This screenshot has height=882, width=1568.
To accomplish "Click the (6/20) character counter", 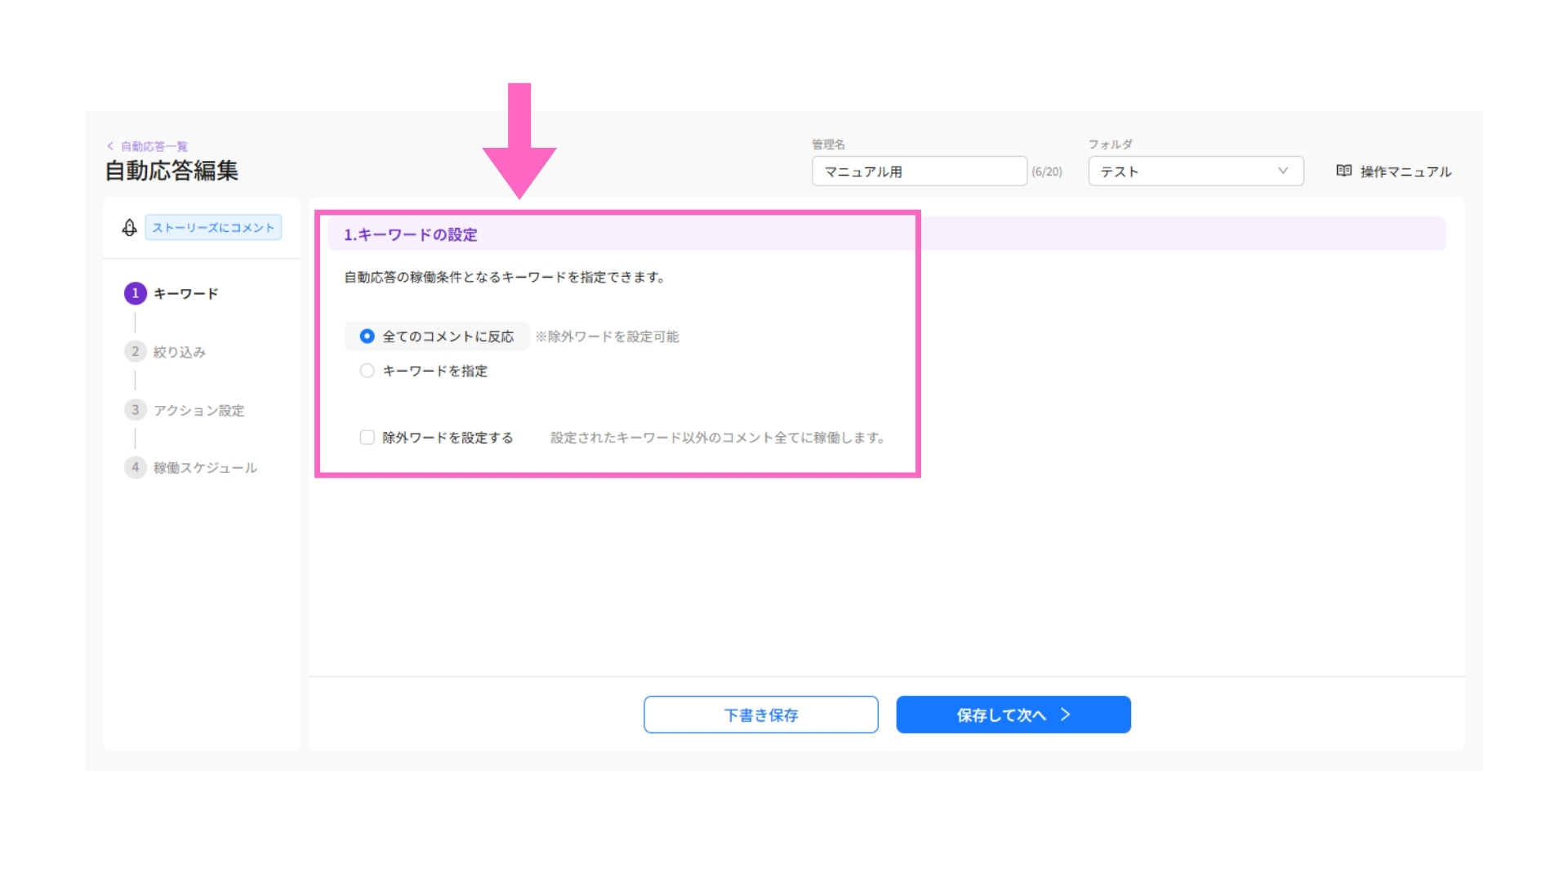I will pos(1047,171).
